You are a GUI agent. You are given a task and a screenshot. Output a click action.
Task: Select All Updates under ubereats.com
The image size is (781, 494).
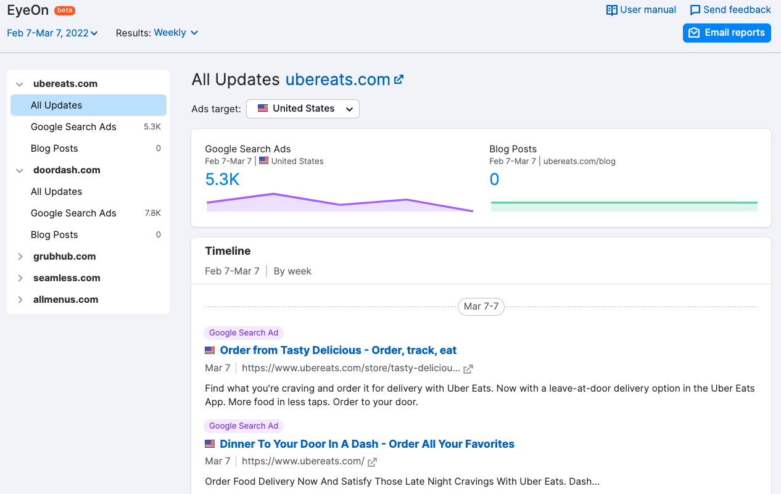pyautogui.click(x=88, y=105)
